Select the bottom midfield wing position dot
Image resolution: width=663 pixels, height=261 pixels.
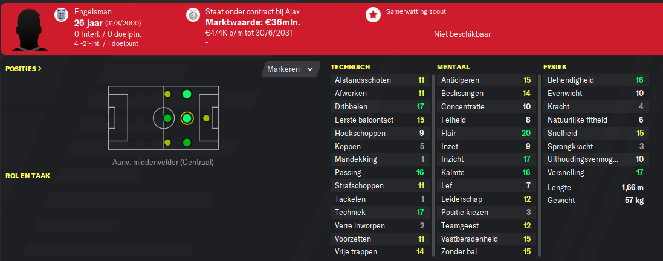tap(167, 143)
